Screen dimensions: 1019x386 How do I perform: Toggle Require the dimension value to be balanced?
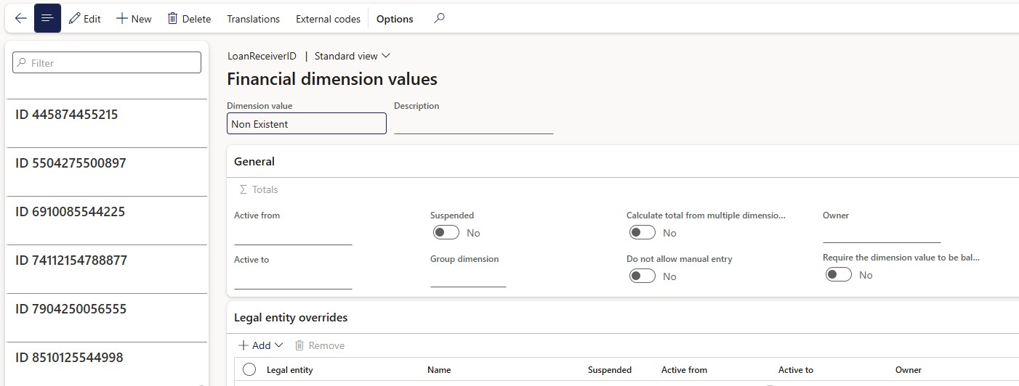(x=839, y=275)
